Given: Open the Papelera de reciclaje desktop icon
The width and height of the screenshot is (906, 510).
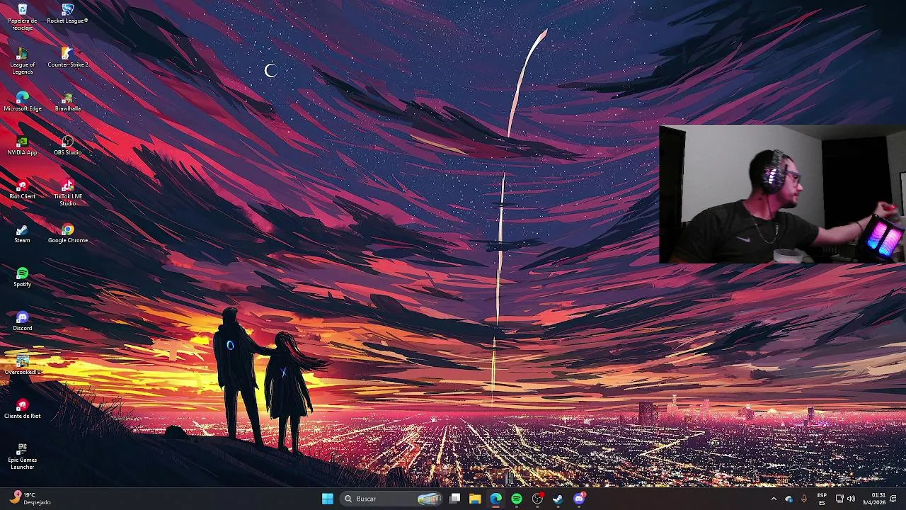Looking at the screenshot, I should point(22,16).
